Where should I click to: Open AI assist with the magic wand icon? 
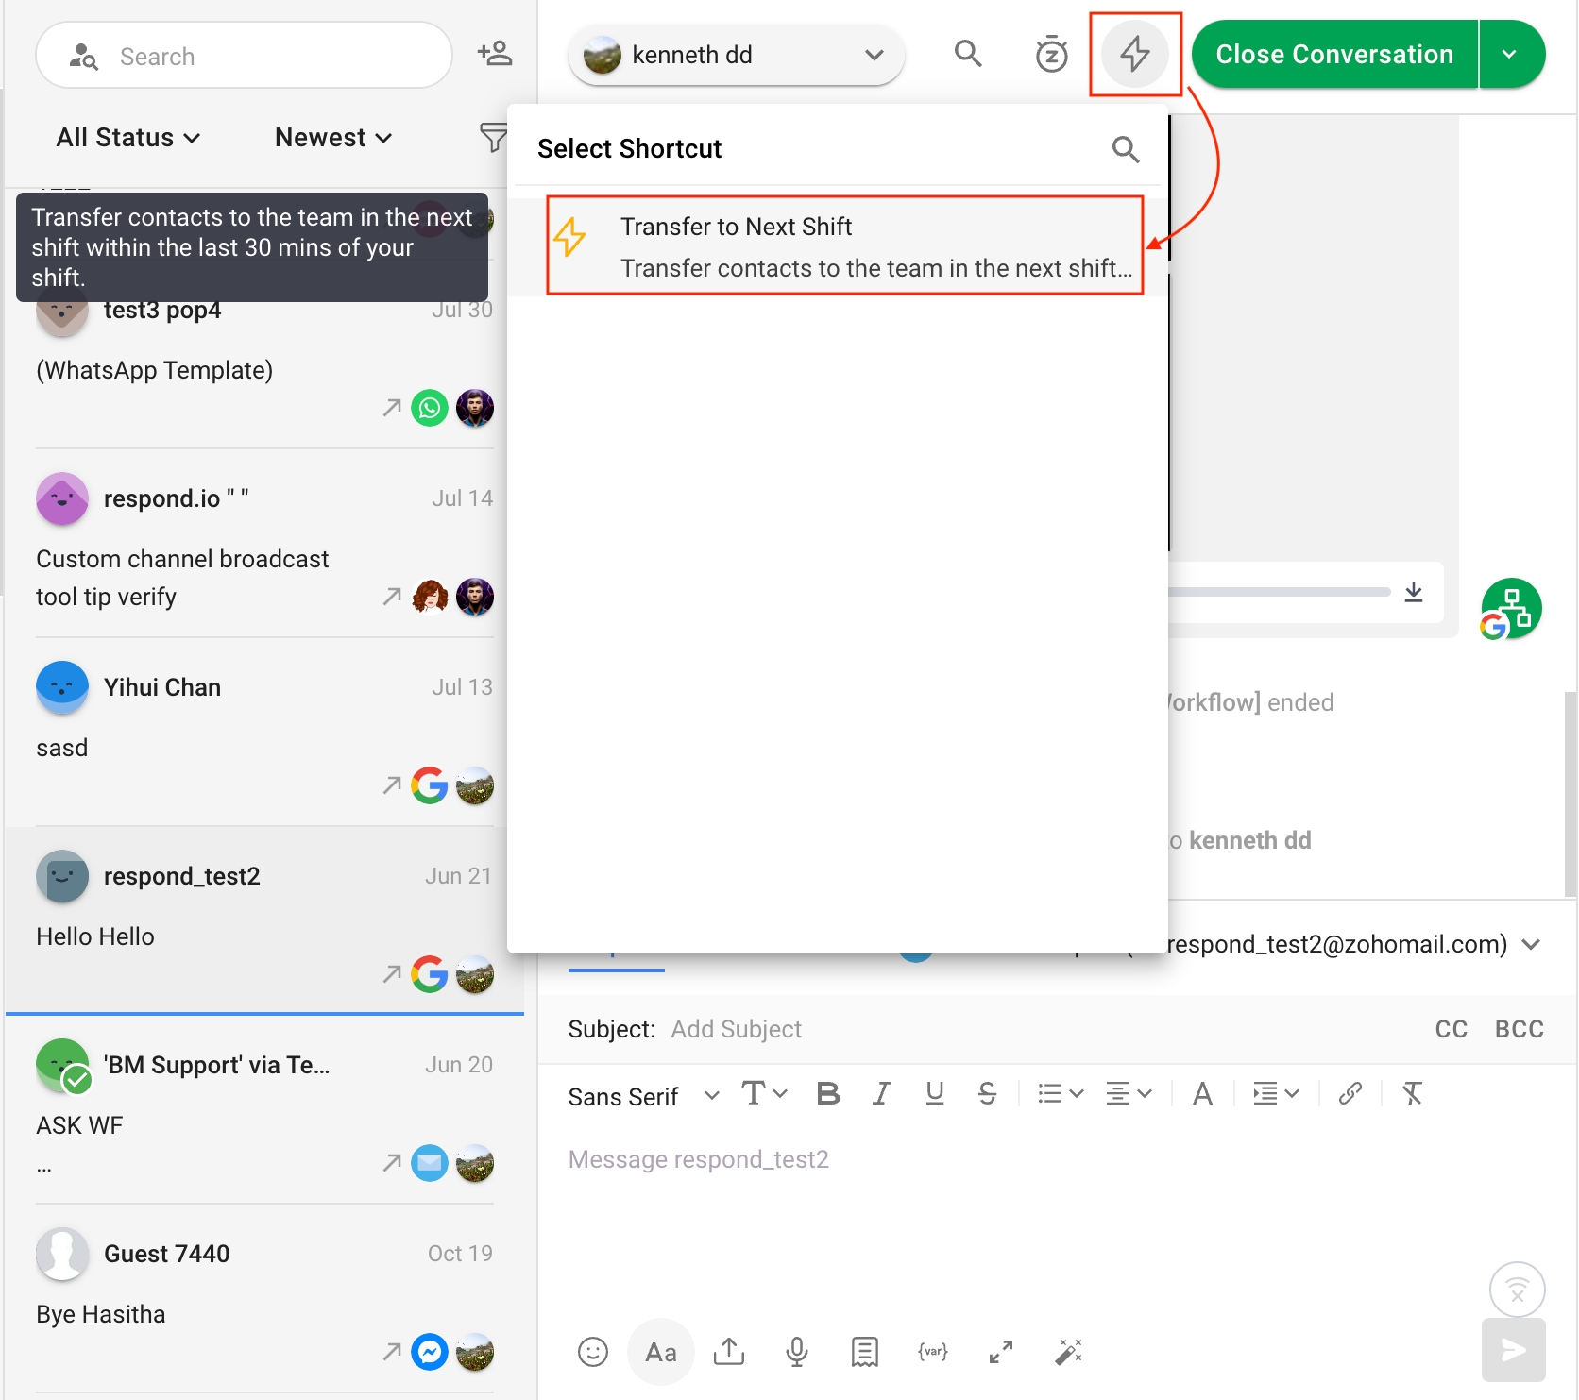[x=1068, y=1351]
